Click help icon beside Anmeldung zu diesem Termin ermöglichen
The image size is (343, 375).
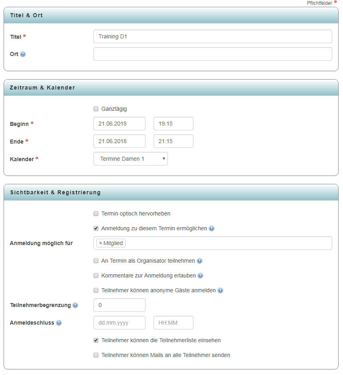[x=211, y=229]
